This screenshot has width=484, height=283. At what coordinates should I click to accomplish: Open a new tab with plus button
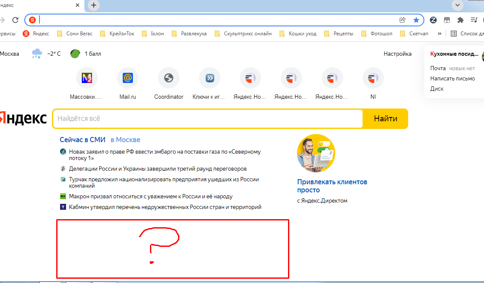94,5
